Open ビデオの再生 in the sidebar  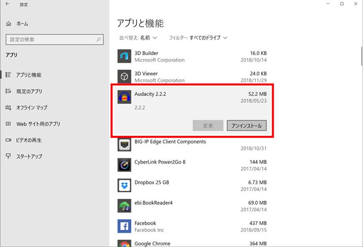tap(55, 140)
